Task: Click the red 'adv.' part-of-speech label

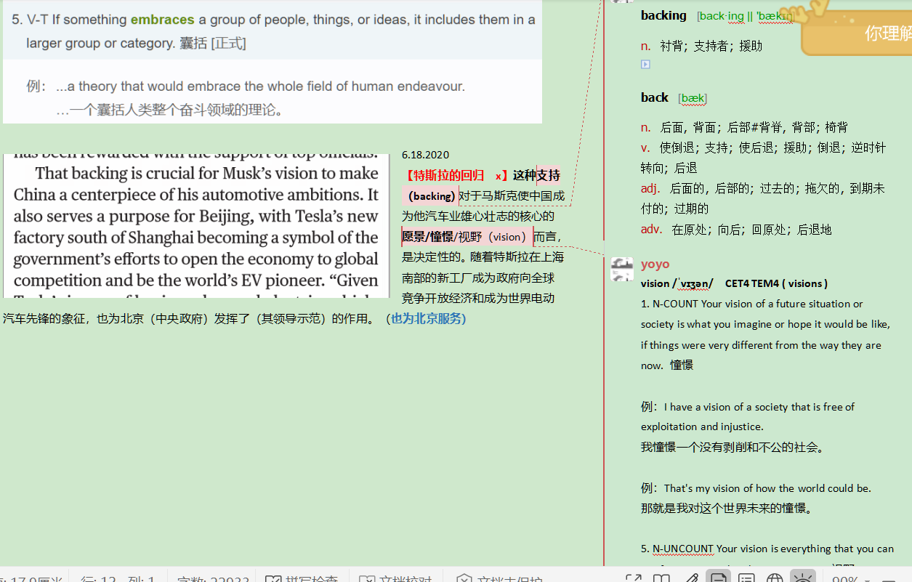Action: 651,229
